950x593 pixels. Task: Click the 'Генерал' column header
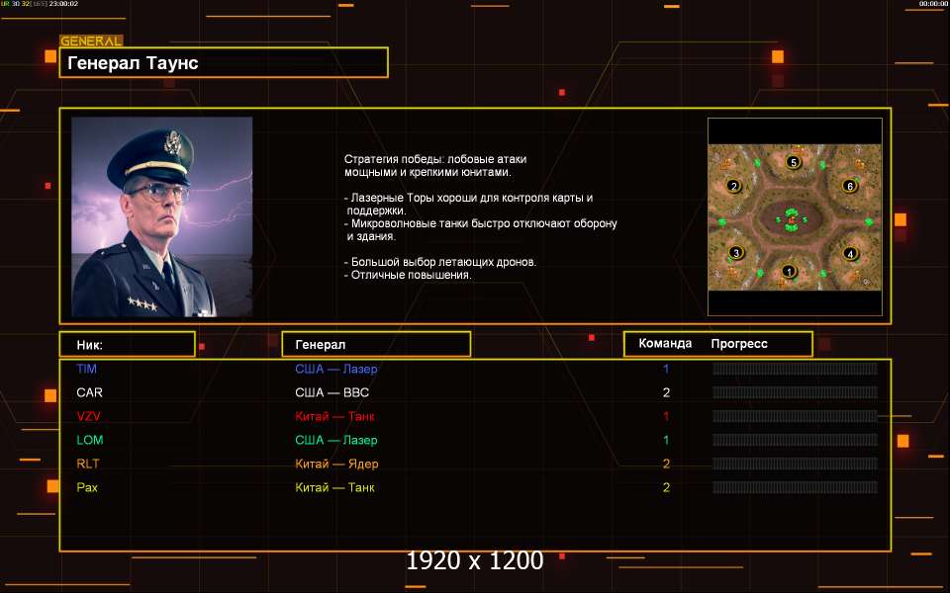point(376,344)
